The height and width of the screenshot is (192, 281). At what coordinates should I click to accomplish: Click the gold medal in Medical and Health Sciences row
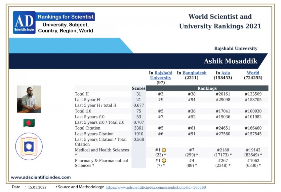point(164,150)
